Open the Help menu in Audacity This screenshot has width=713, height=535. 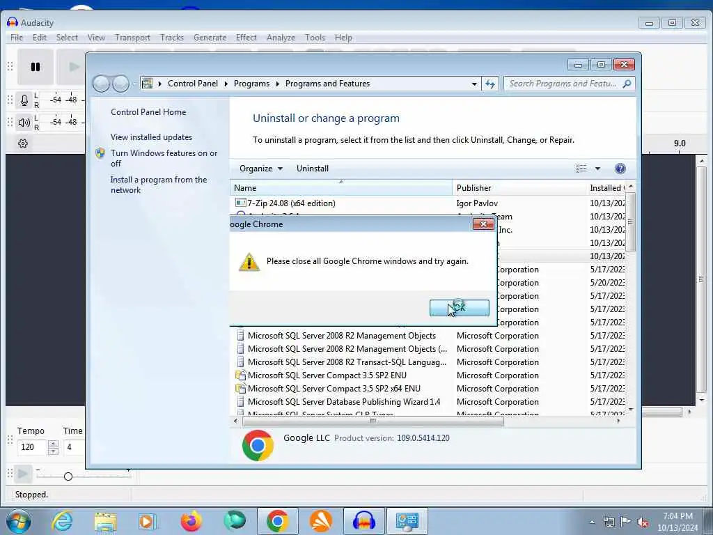(x=343, y=38)
